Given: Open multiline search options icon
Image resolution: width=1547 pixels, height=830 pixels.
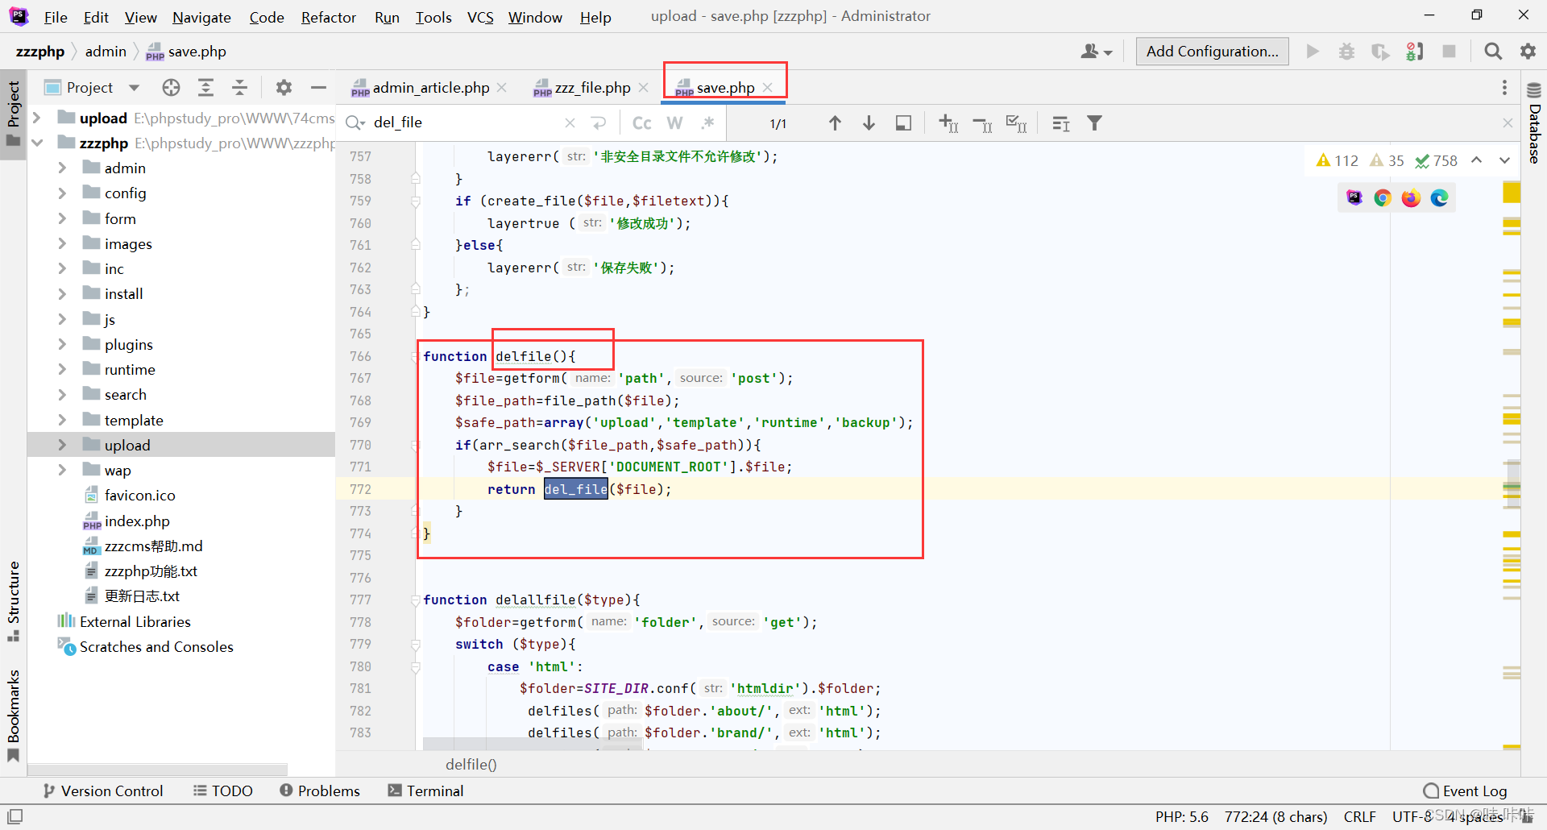Looking at the screenshot, I should (x=1061, y=122).
